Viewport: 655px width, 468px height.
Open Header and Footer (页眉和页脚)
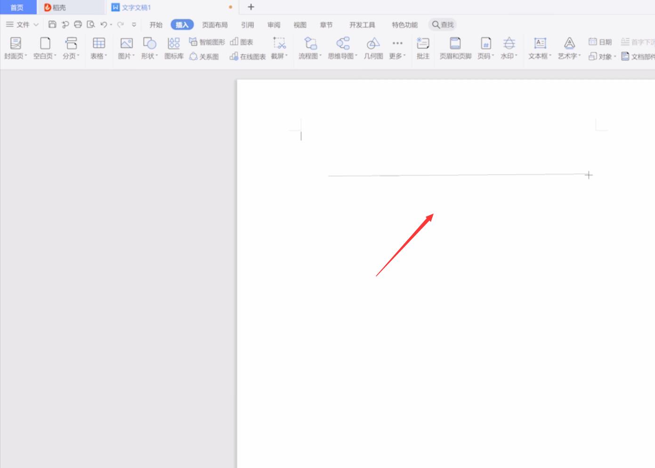tap(455, 48)
